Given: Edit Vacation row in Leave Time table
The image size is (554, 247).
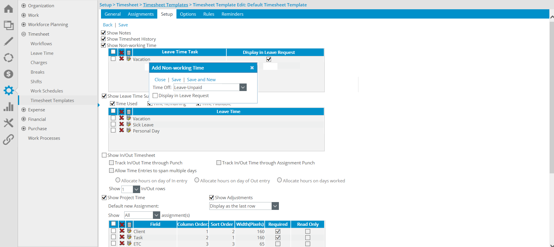Looking at the screenshot, I should tap(129, 118).
